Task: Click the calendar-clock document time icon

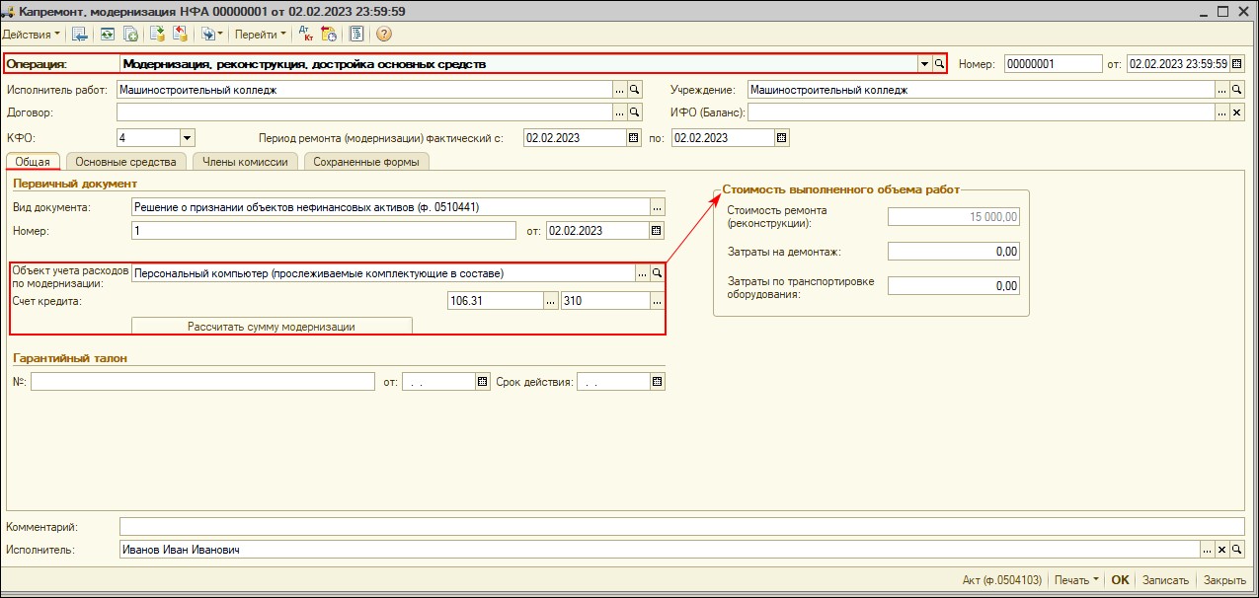Action: tap(330, 35)
